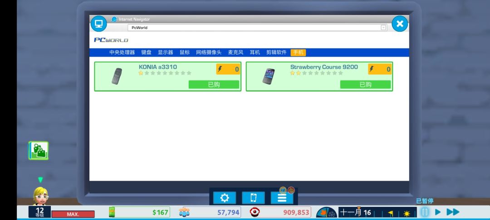The height and width of the screenshot is (220, 490).
Task: Click the yellow flag timeline marker
Action: (391, 214)
